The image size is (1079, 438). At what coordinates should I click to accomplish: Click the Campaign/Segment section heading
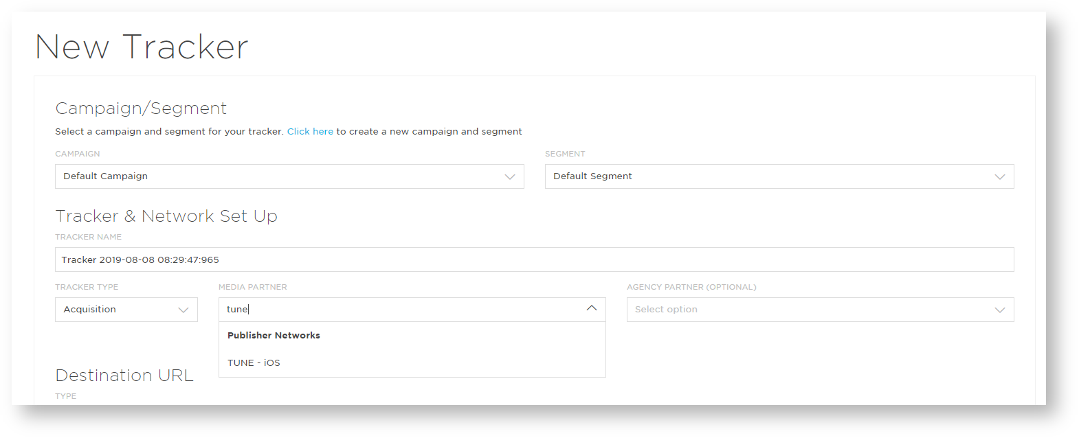click(x=141, y=108)
